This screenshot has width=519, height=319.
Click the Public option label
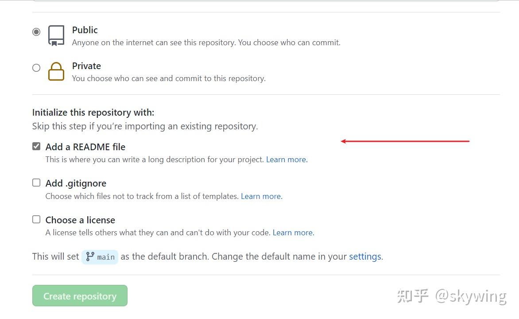pyautogui.click(x=85, y=30)
